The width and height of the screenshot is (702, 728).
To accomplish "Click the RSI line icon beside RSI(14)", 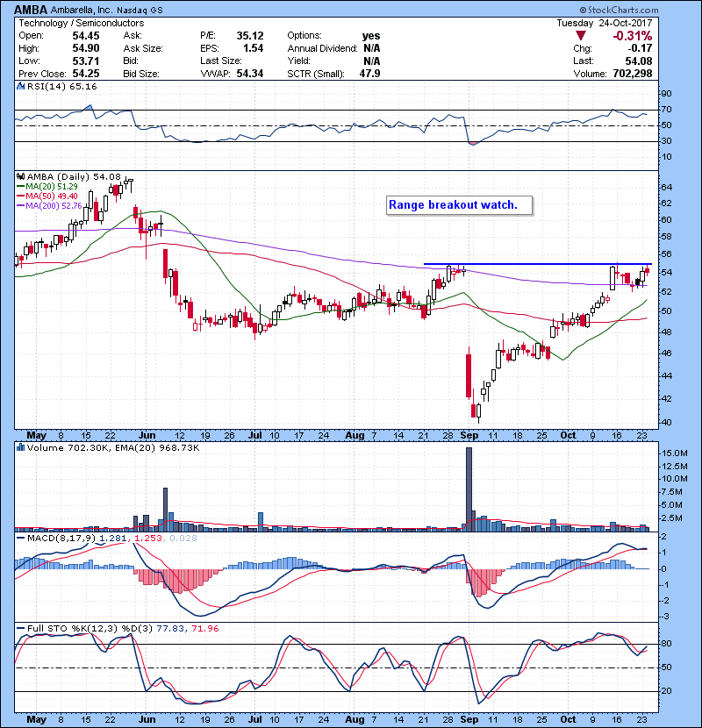I will pos(20,86).
